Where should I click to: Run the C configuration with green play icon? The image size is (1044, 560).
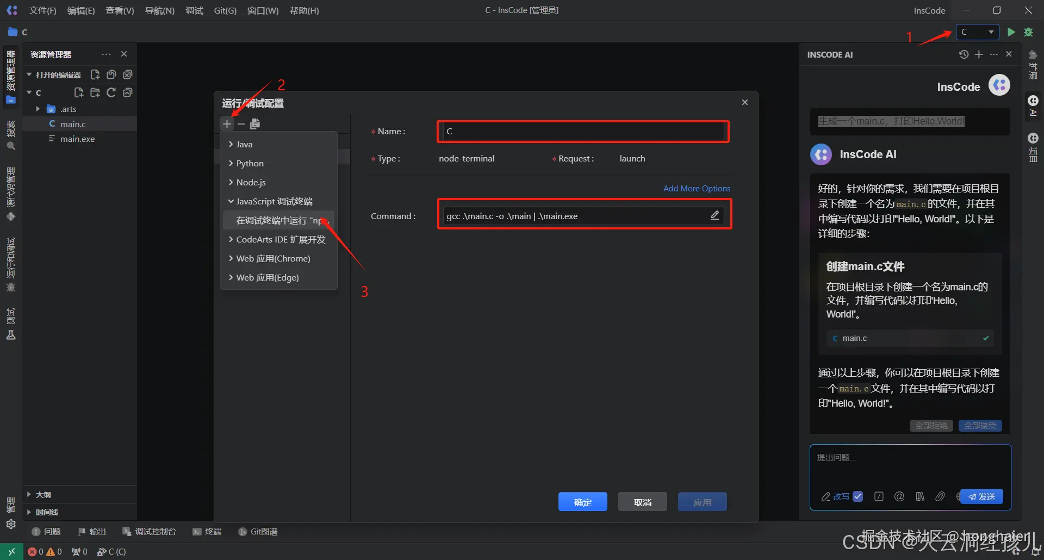[1011, 32]
